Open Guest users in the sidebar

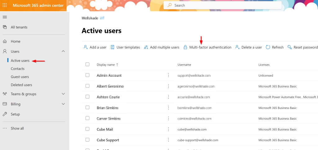[x=20, y=77]
